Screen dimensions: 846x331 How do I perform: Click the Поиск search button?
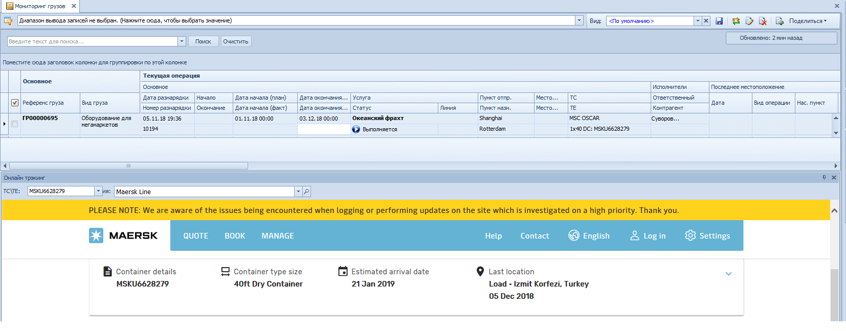tap(203, 41)
